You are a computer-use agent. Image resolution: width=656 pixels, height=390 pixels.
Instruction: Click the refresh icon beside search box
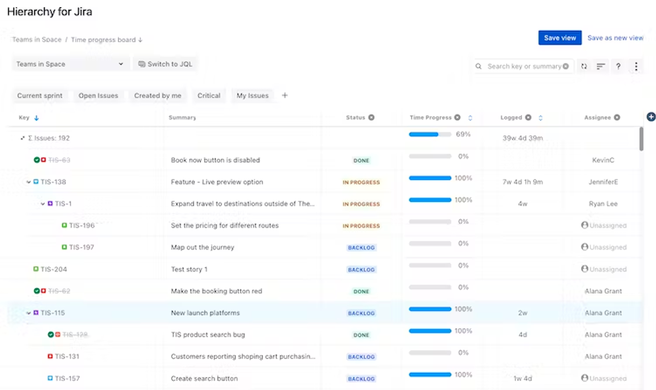coord(584,67)
